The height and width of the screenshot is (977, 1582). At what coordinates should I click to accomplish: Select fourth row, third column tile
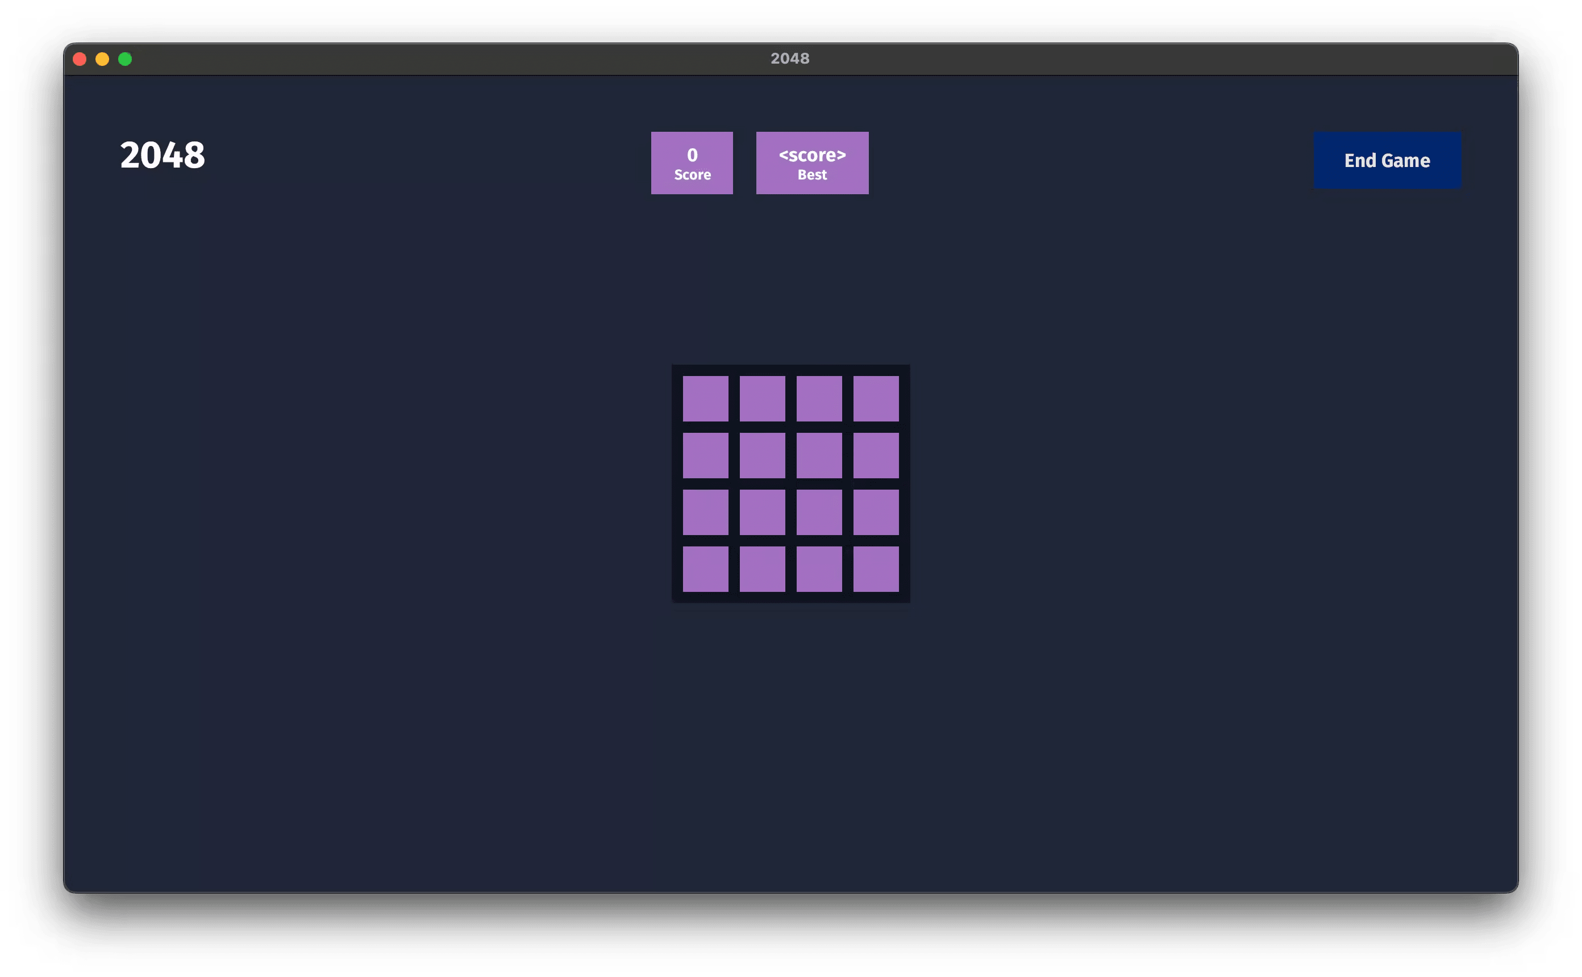coord(819,569)
